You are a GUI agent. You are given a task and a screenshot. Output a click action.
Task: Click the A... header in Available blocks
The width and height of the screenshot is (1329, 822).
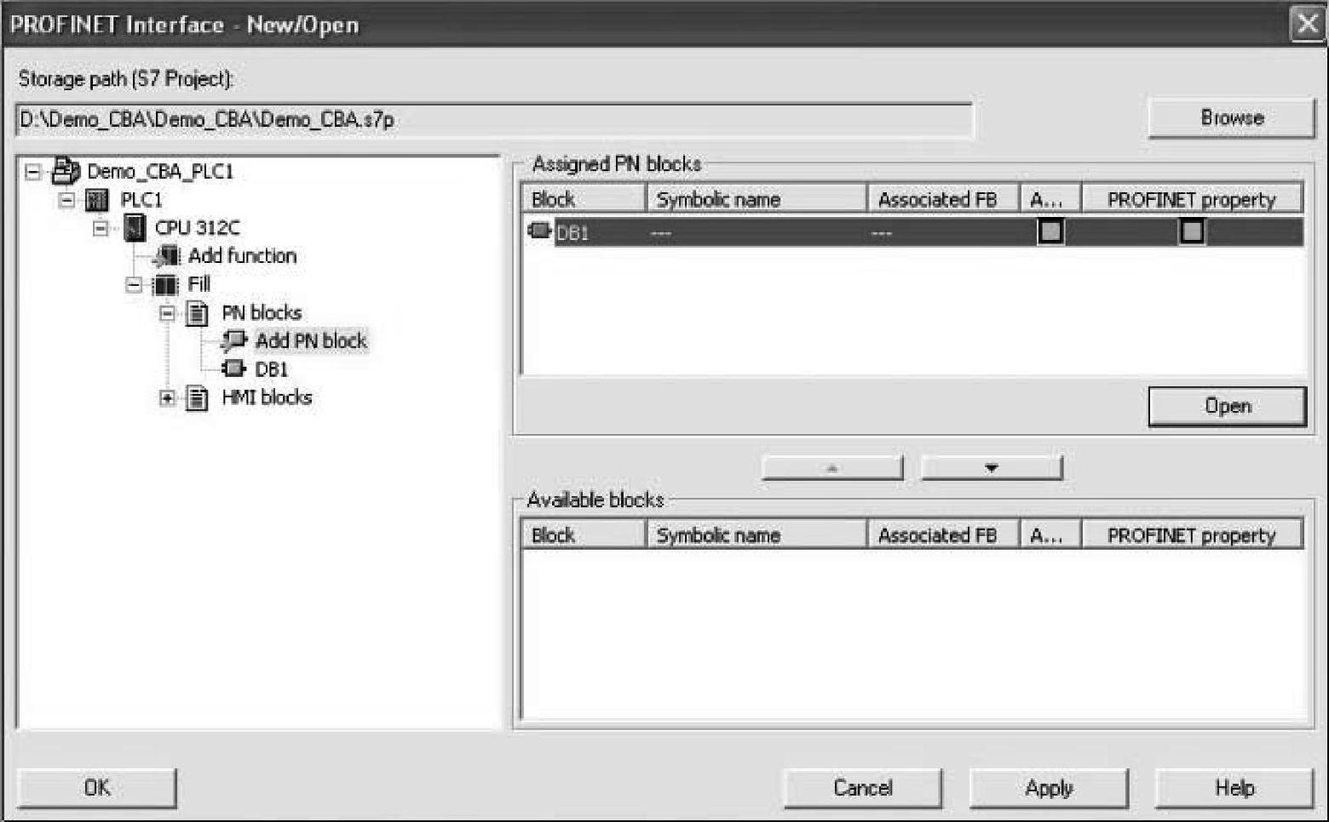coord(1051,534)
